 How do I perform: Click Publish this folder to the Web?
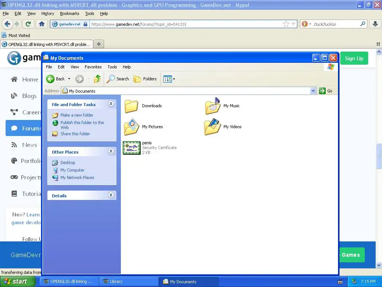click(82, 125)
